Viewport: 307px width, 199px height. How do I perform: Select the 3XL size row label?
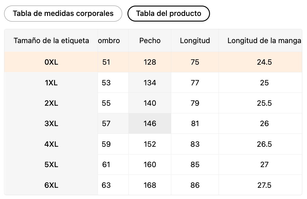[51, 124]
